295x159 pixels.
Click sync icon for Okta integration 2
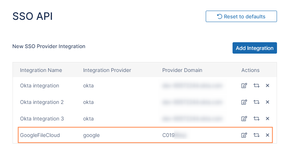pyautogui.click(x=256, y=102)
